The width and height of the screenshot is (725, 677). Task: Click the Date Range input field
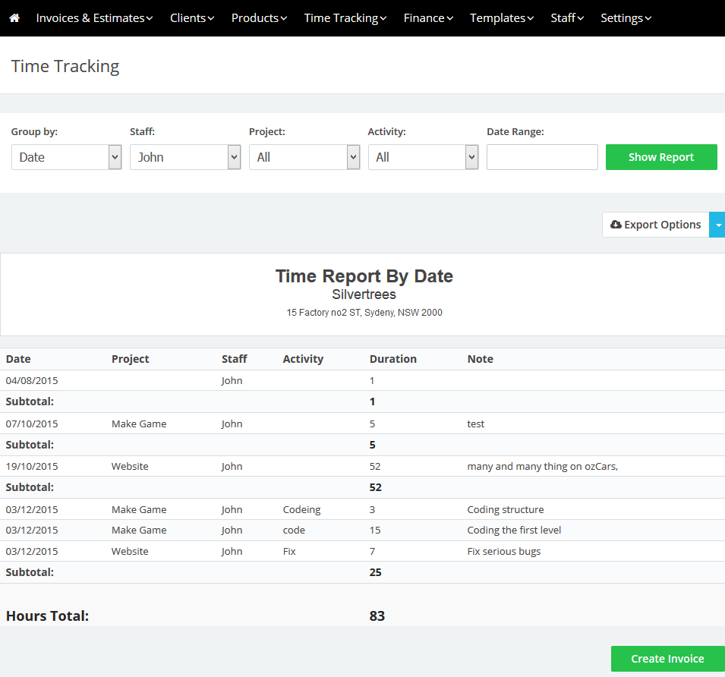point(542,157)
